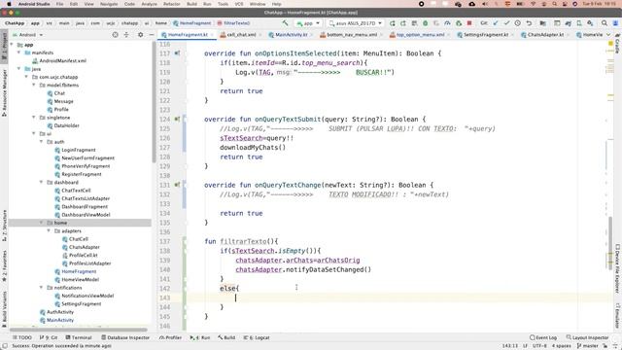Collapse the dashboard package node
This screenshot has height=350, width=622.
[x=41, y=182]
